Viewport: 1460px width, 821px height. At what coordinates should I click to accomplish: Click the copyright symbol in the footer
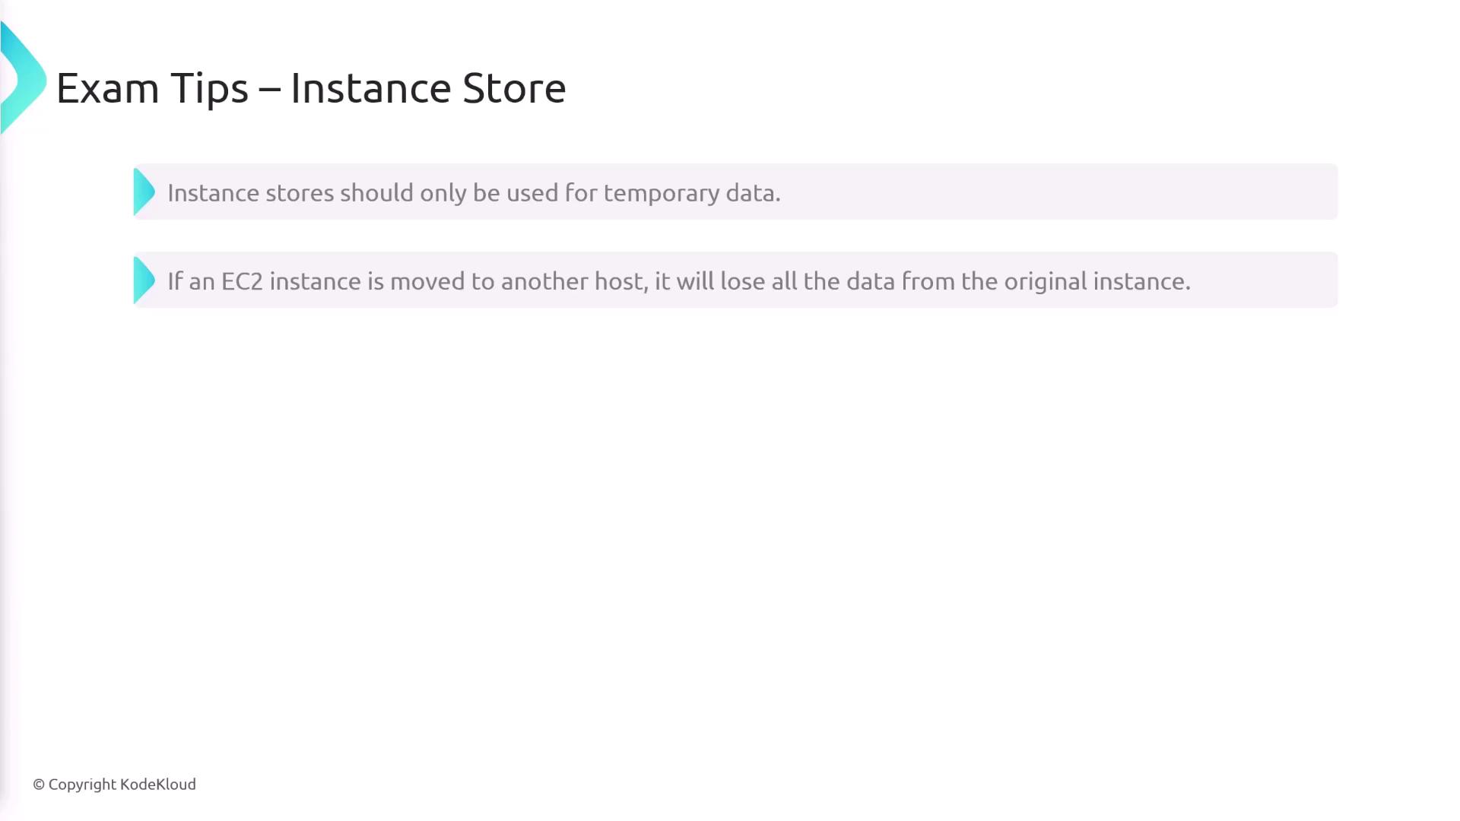39,785
